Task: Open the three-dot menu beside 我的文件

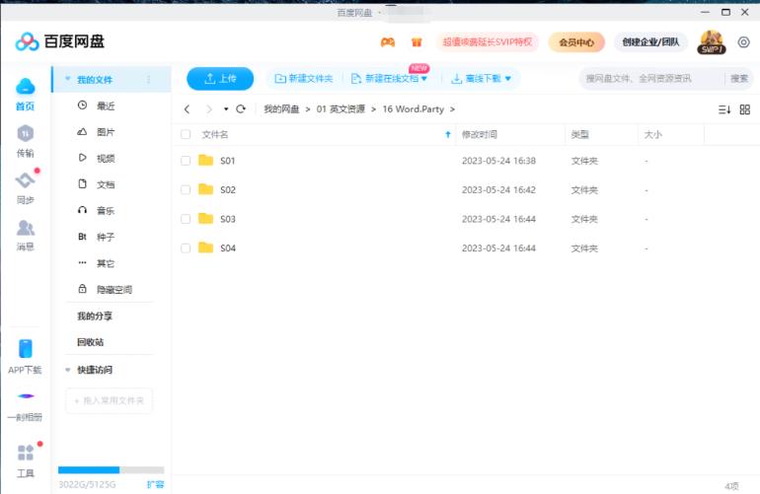Action: point(149,80)
